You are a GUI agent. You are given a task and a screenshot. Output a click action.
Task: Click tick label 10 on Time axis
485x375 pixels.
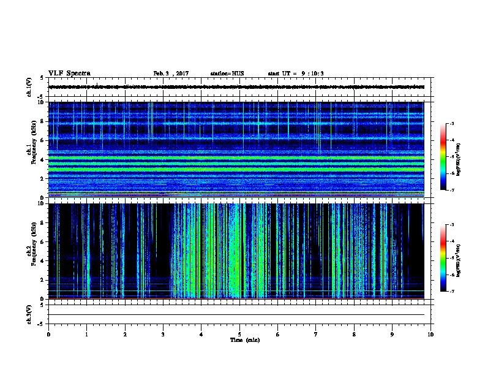point(430,335)
